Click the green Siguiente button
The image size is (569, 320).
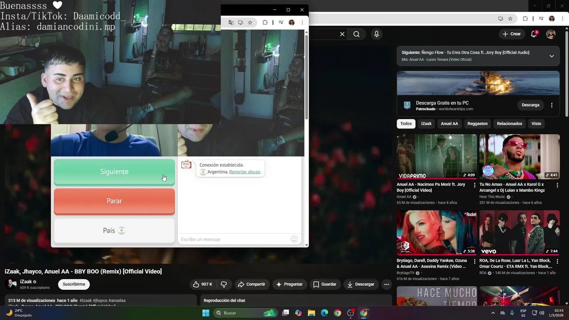click(x=114, y=172)
